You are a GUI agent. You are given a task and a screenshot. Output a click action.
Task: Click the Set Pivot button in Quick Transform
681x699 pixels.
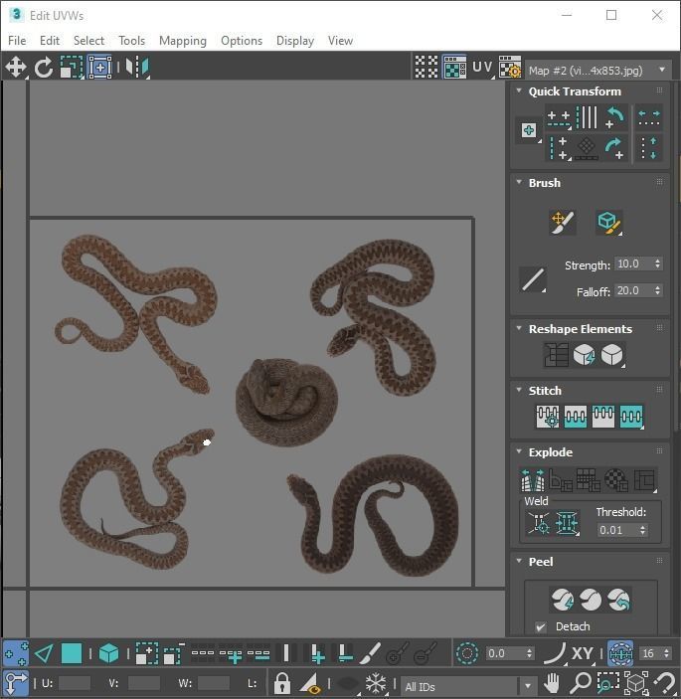529,131
